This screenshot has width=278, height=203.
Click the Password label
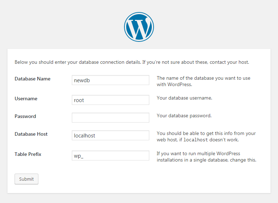point(25,116)
